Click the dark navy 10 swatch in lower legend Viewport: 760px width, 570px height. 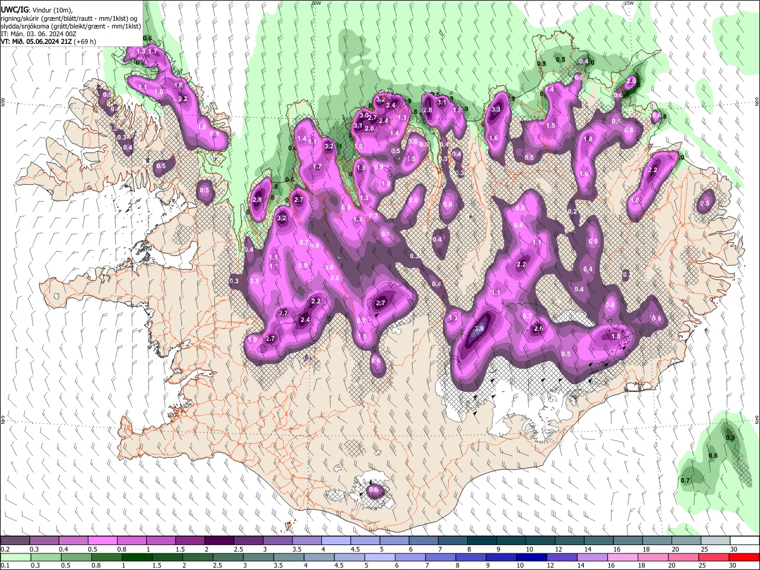tap(532, 557)
